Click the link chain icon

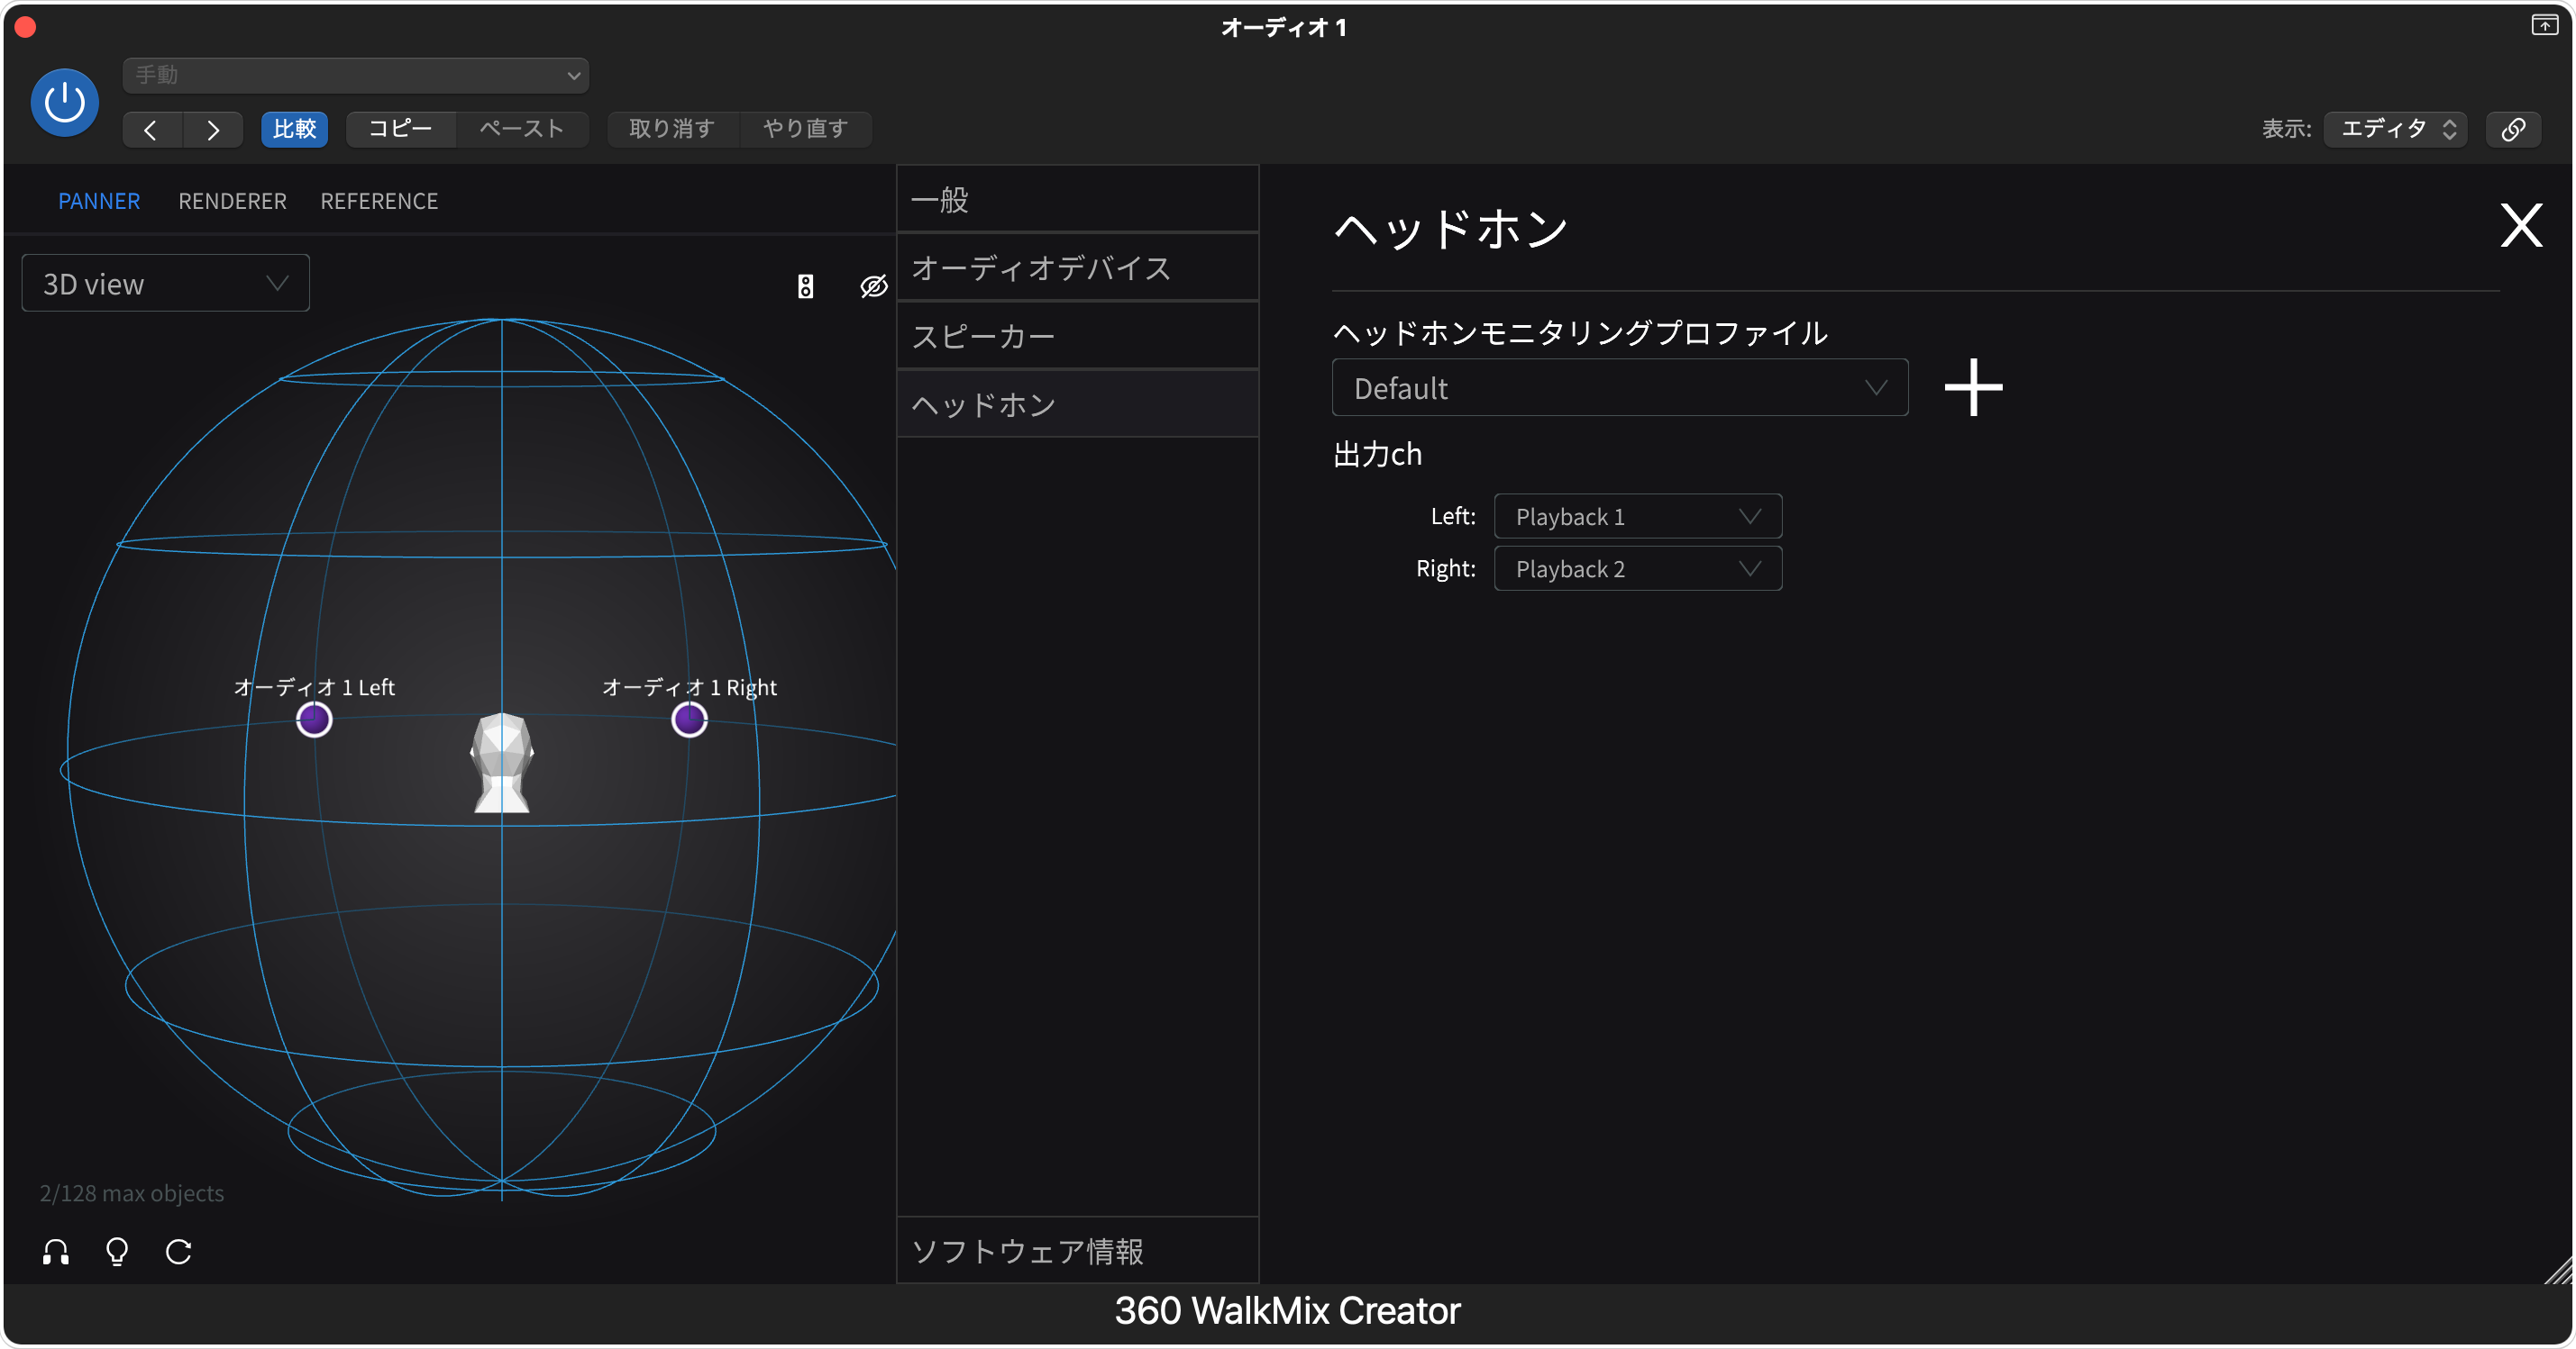2512,129
